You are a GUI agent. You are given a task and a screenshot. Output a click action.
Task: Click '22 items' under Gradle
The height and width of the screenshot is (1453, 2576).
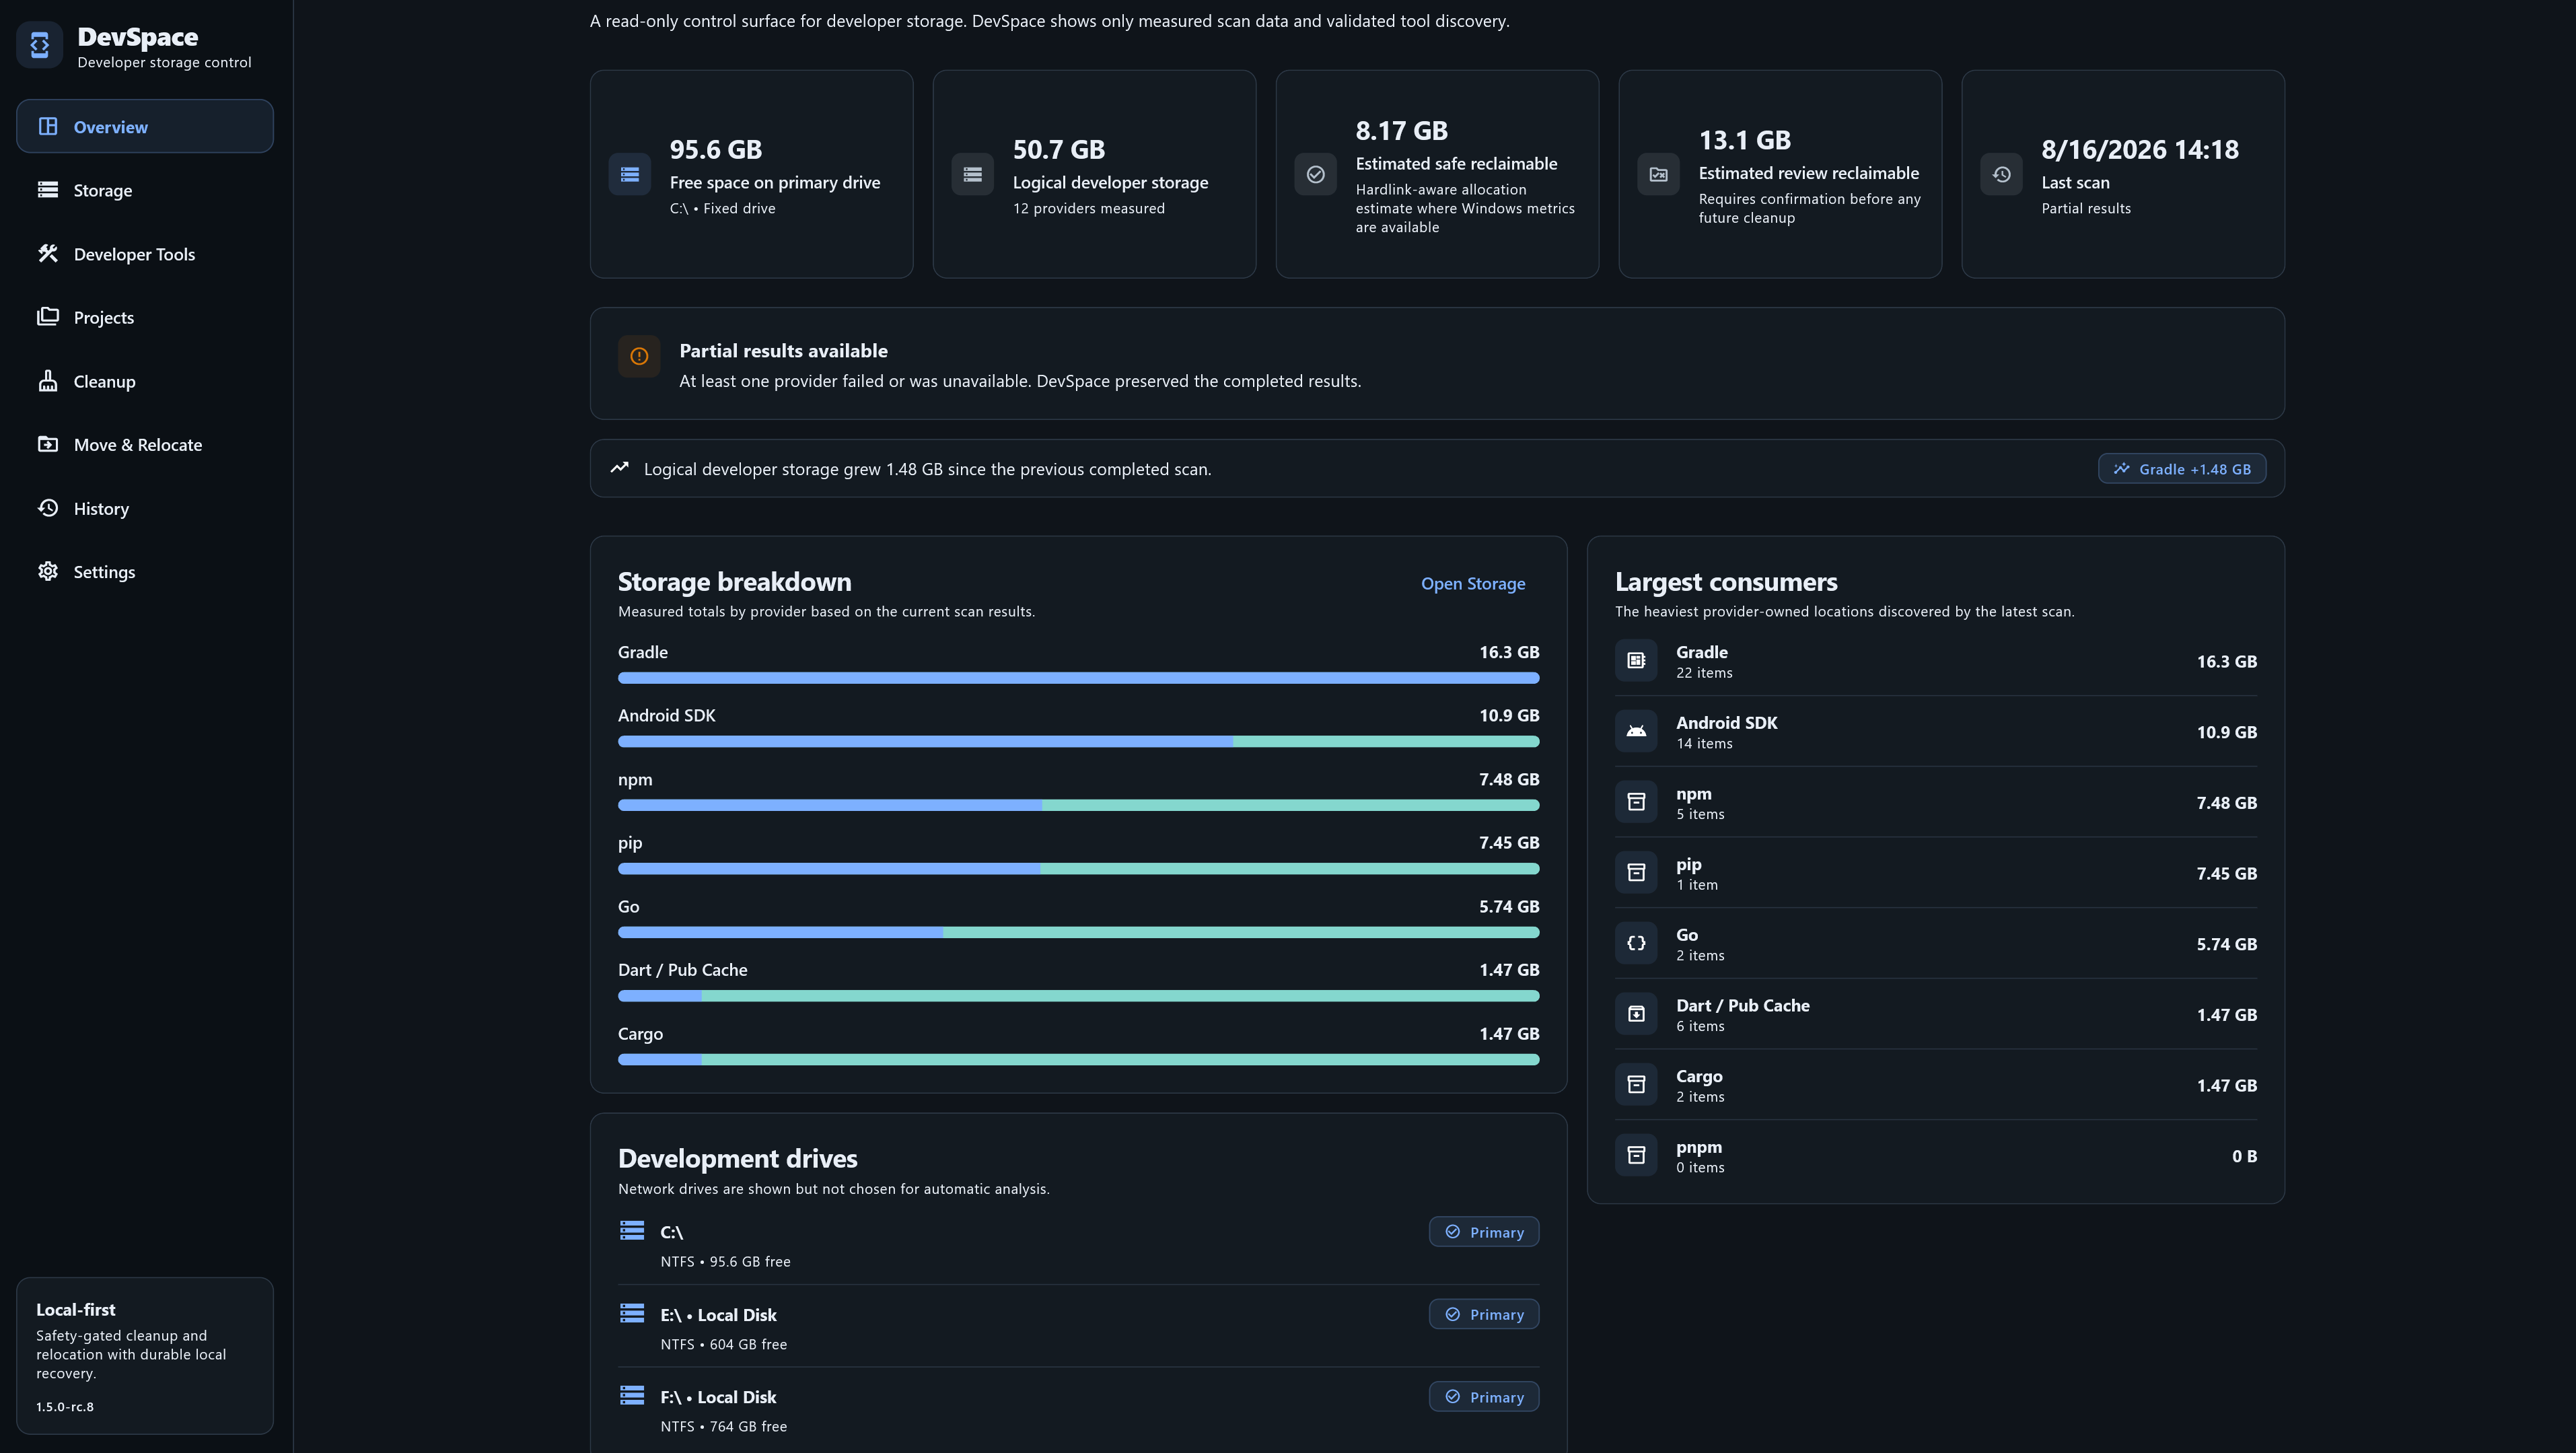(1704, 673)
